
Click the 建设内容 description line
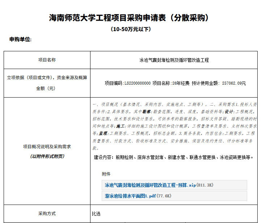[174, 157]
